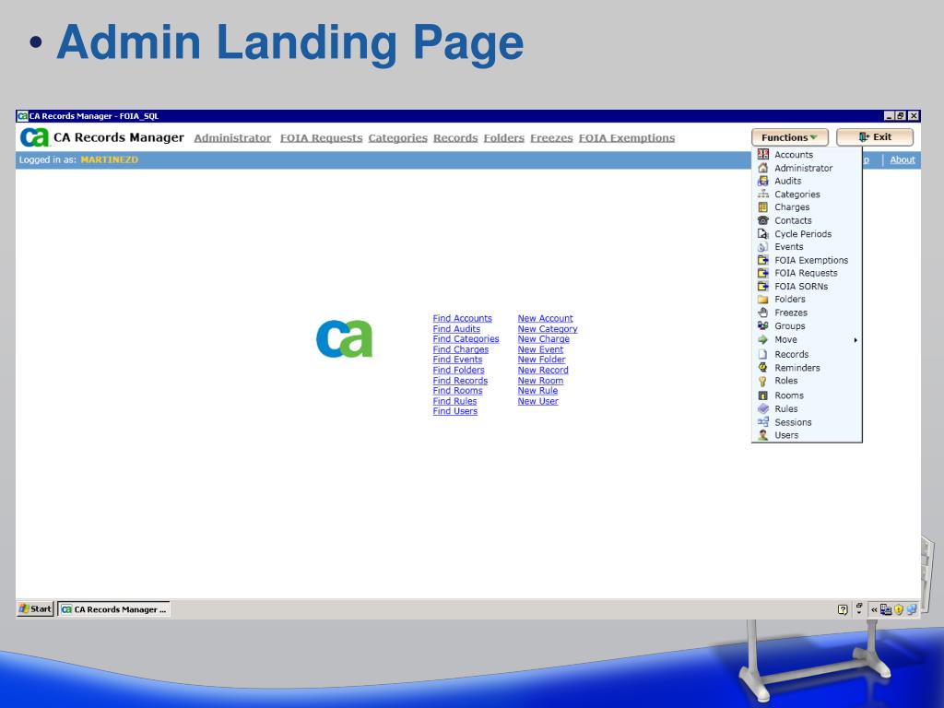This screenshot has height=708, width=944.
Task: Open New Category link
Action: [548, 329]
